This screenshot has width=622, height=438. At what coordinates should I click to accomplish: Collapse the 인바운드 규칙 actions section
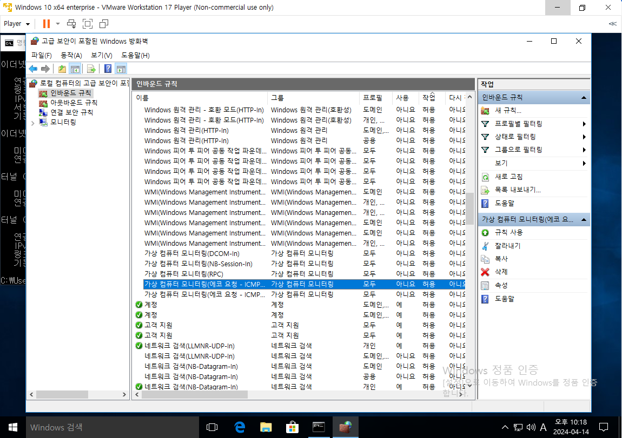584,97
